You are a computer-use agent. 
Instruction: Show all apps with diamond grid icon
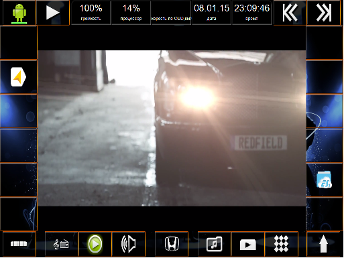click(x=281, y=244)
